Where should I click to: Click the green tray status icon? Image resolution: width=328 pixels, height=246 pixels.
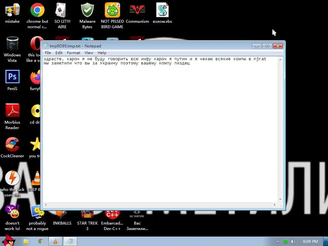[x=285, y=242]
